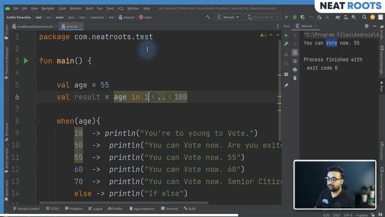Click the Debug bug icon in toolbar
This screenshot has height=217, width=385.
[295, 17]
